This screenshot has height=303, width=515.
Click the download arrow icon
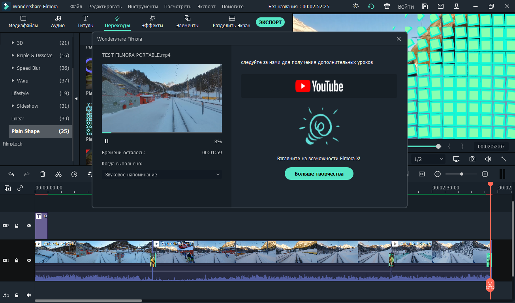tap(457, 6)
